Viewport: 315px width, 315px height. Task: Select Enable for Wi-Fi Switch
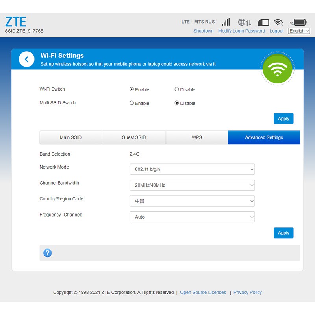(132, 89)
